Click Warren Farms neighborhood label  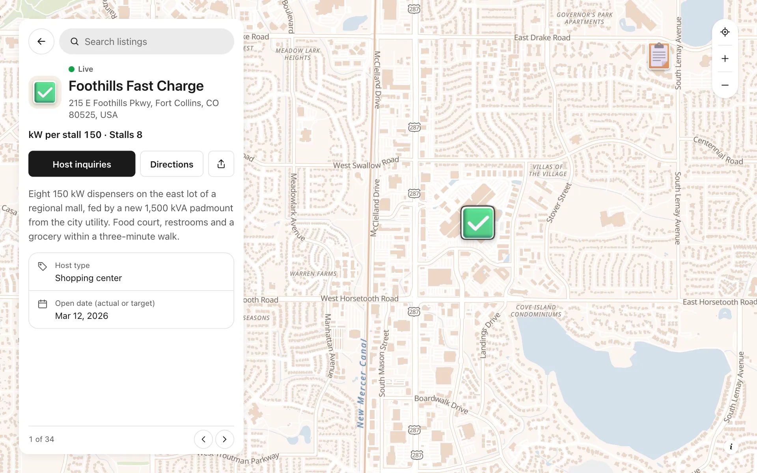point(313,274)
